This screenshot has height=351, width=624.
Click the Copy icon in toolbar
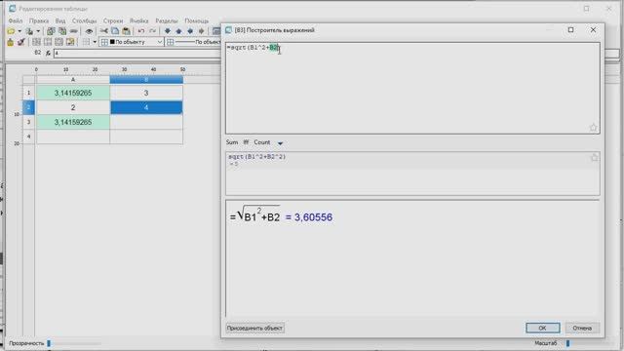coord(115,31)
